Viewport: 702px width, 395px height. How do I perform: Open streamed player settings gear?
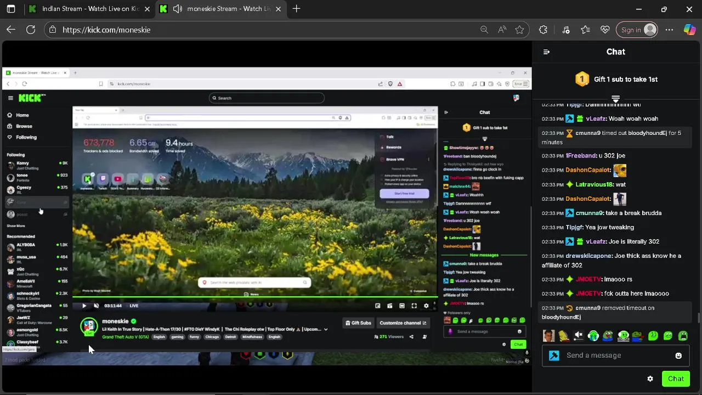pos(426,306)
